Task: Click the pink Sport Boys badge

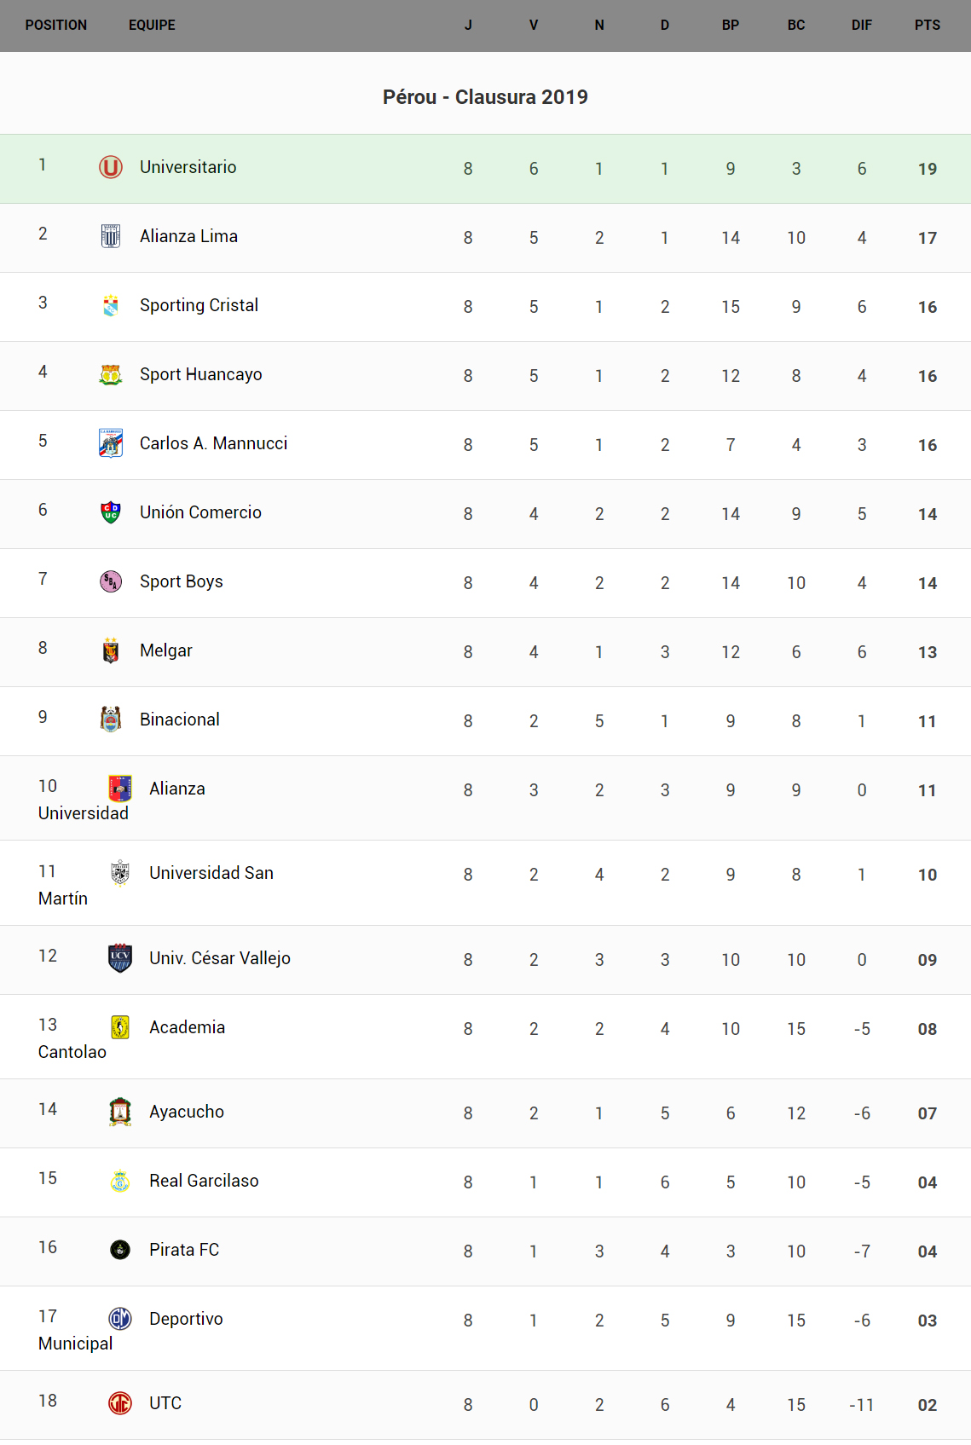Action: (111, 581)
